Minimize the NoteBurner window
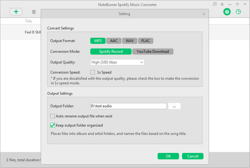The image size is (250, 168). (230, 4)
